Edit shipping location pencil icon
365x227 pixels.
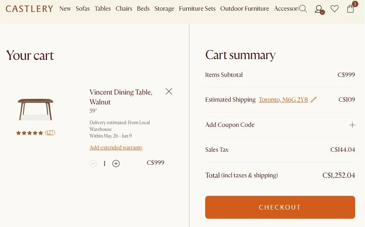pos(314,100)
